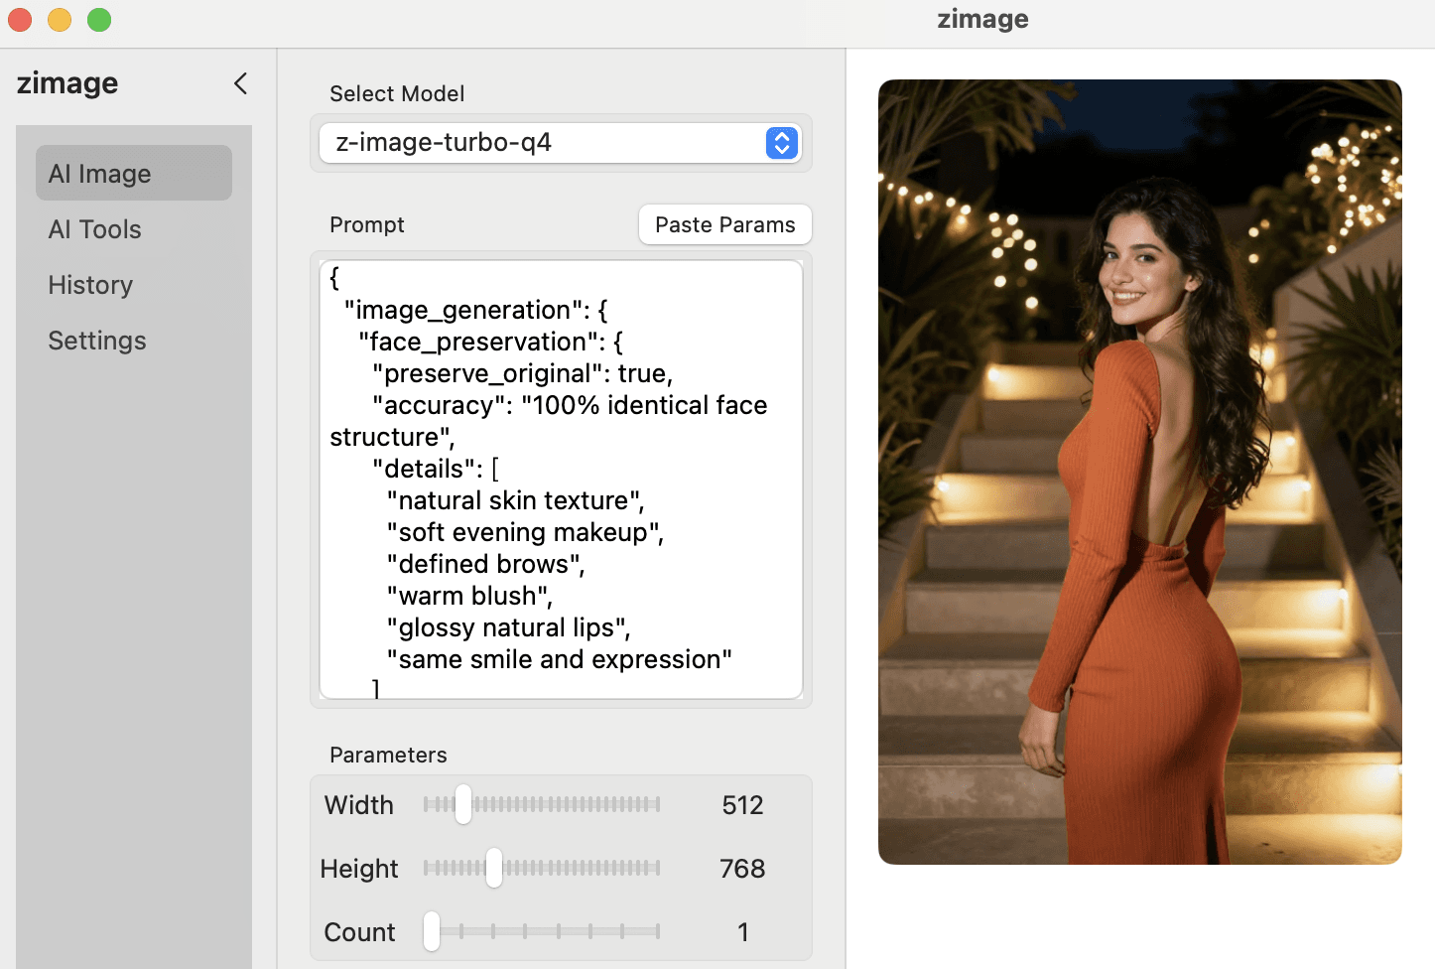Select AI Image in the sidebar

point(134,174)
